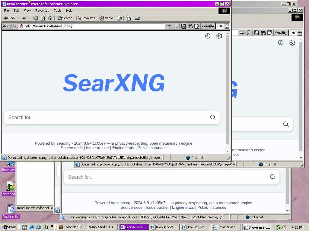Screen dimensions: 309x231
Task: Click the clipboard icon before Quality
Action: [x=197, y=26]
